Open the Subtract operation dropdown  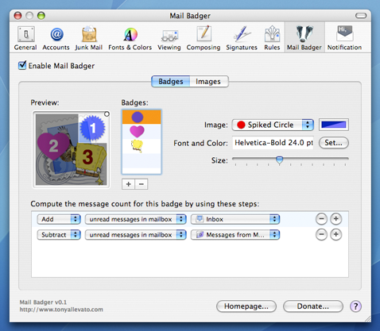coord(59,235)
